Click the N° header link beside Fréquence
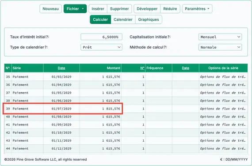 point(142,68)
